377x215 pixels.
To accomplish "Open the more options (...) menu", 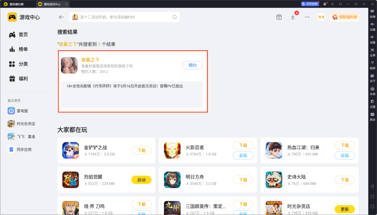I will [x=307, y=17].
